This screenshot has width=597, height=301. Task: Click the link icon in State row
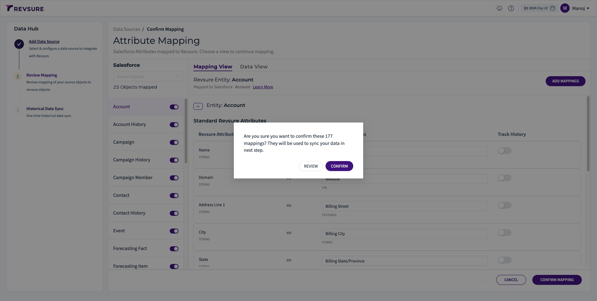pyautogui.click(x=289, y=260)
